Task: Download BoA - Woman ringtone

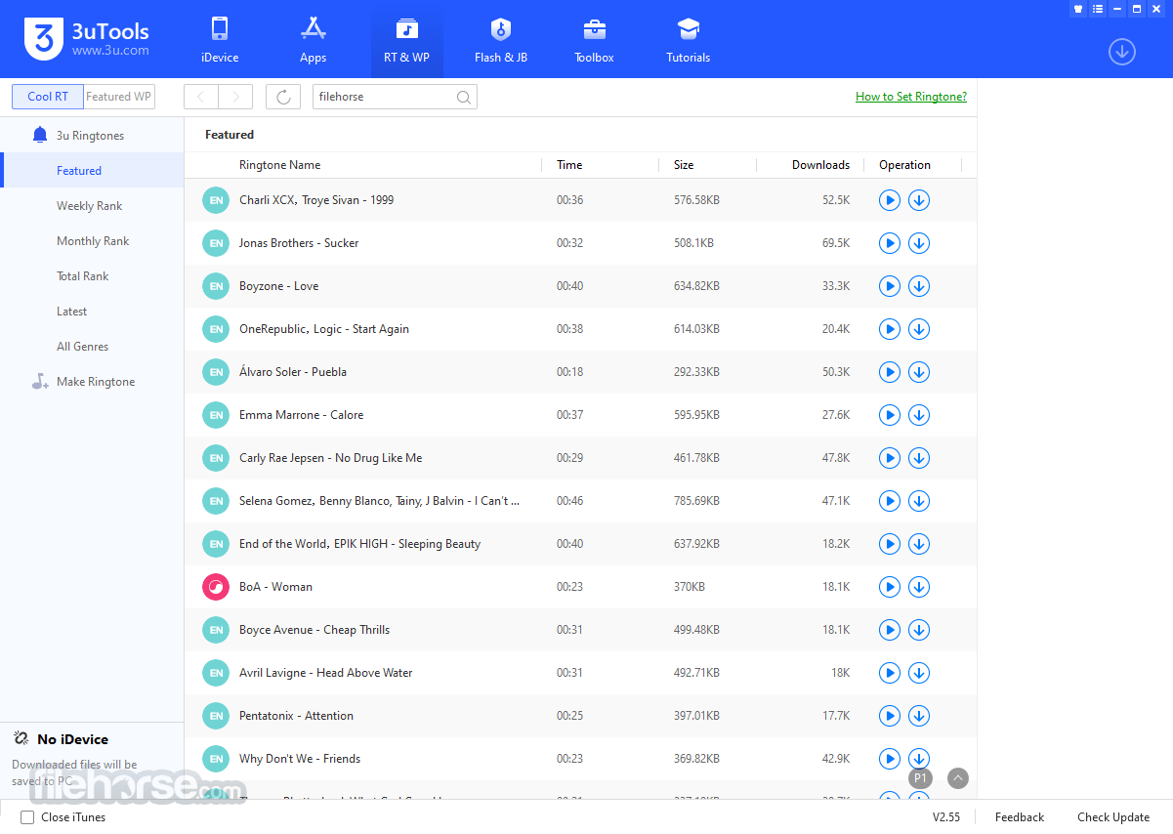Action: pos(919,587)
